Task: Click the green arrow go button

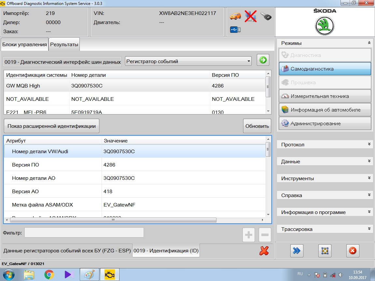Action: pos(263,60)
